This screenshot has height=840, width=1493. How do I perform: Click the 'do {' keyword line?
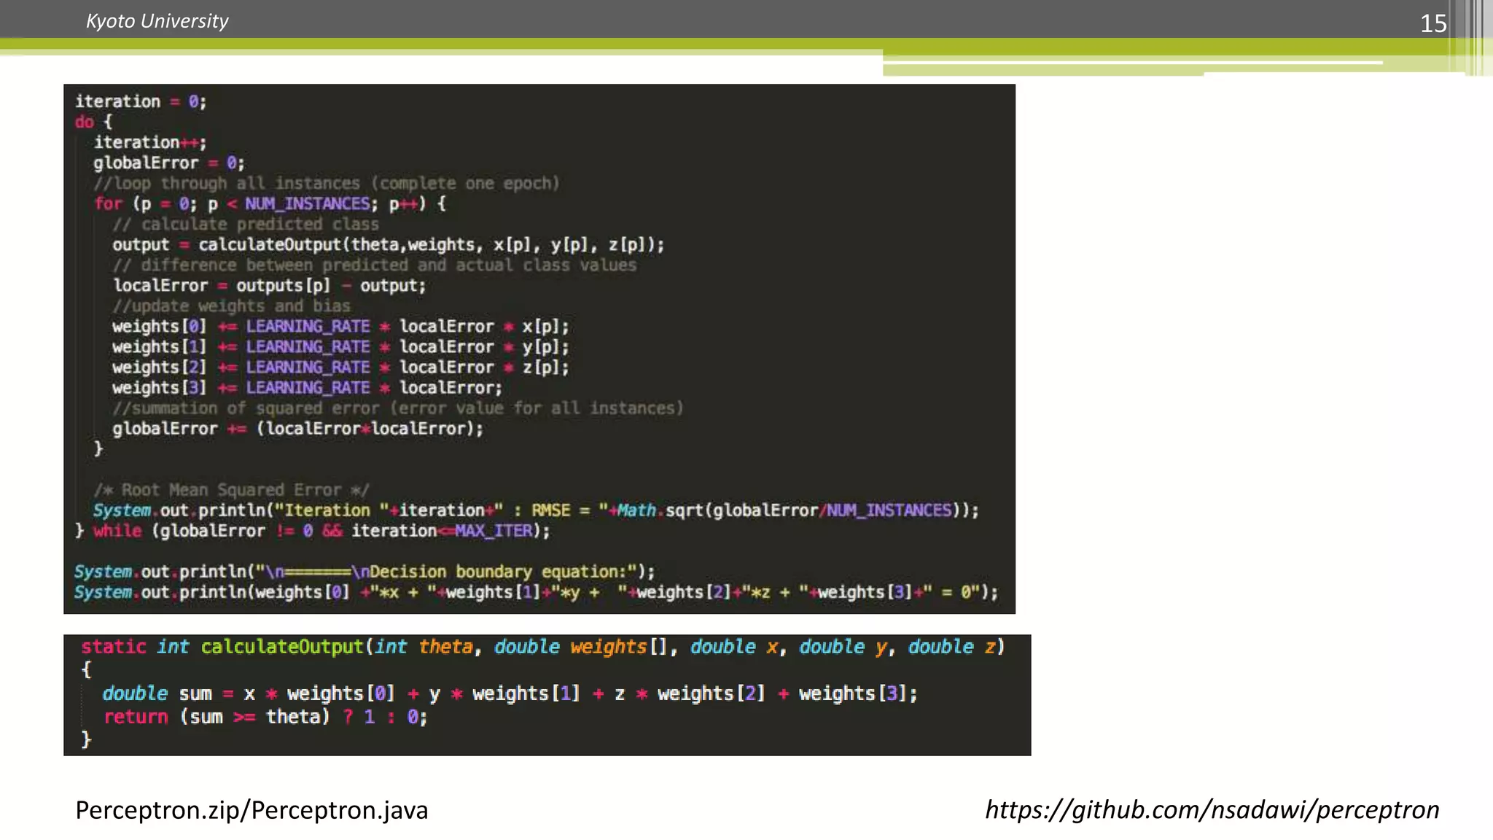[x=93, y=122]
